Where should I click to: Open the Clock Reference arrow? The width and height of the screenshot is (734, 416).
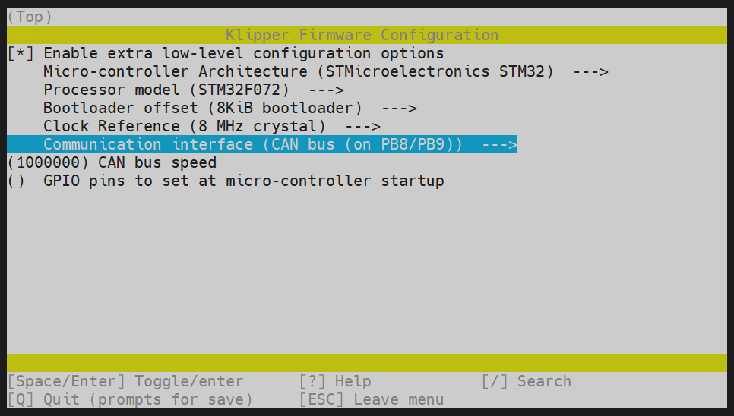click(362, 127)
